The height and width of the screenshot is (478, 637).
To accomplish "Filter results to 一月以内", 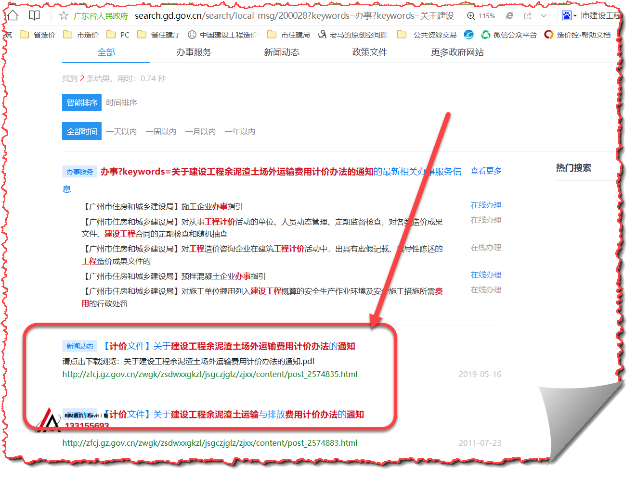I will click(200, 132).
